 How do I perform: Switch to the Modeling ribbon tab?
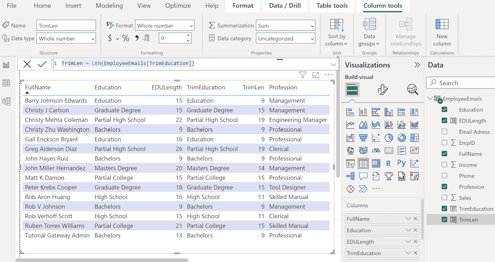click(109, 6)
